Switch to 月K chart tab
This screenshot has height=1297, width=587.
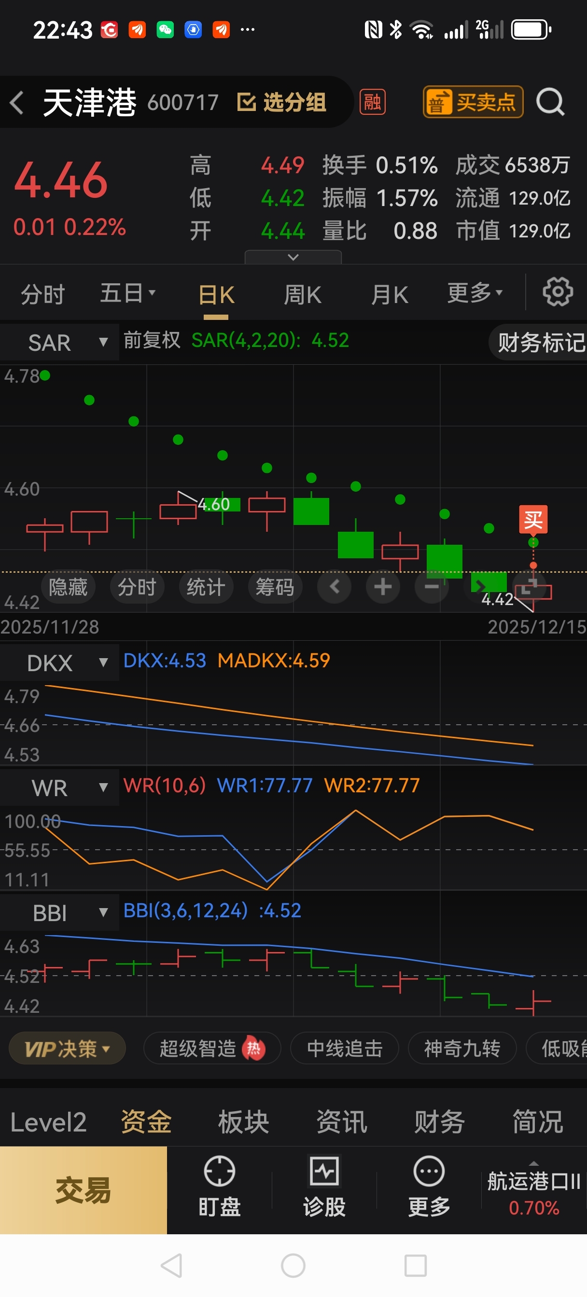[390, 294]
